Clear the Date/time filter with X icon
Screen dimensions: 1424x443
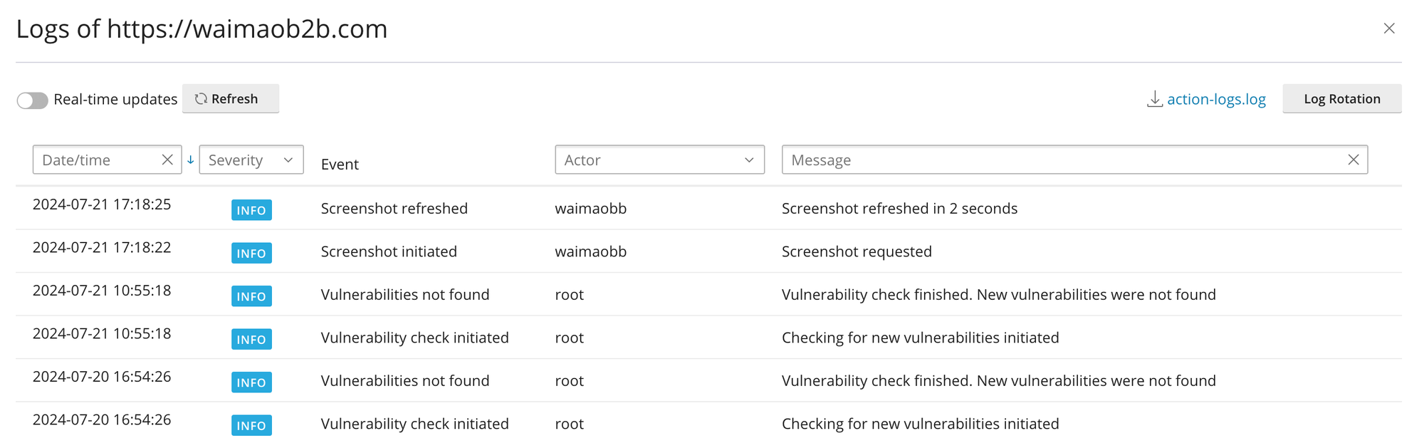point(167,160)
